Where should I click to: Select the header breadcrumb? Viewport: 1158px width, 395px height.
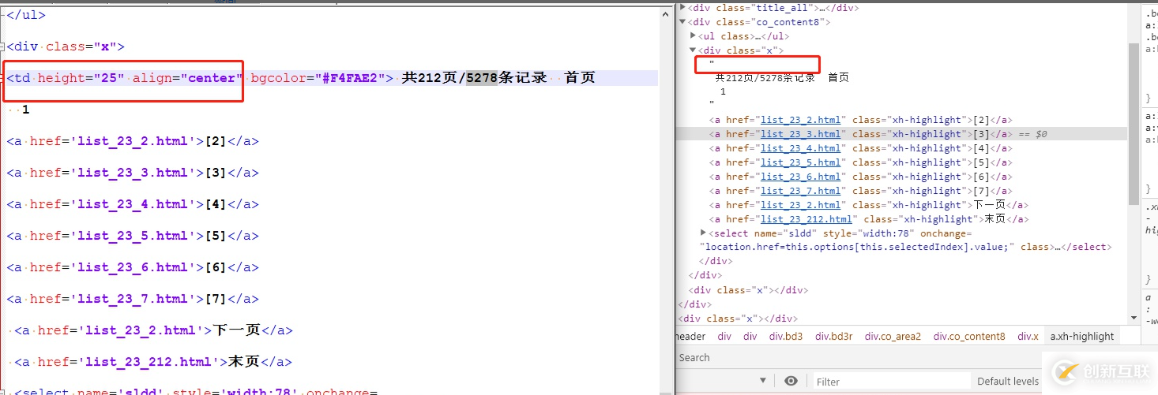click(690, 337)
